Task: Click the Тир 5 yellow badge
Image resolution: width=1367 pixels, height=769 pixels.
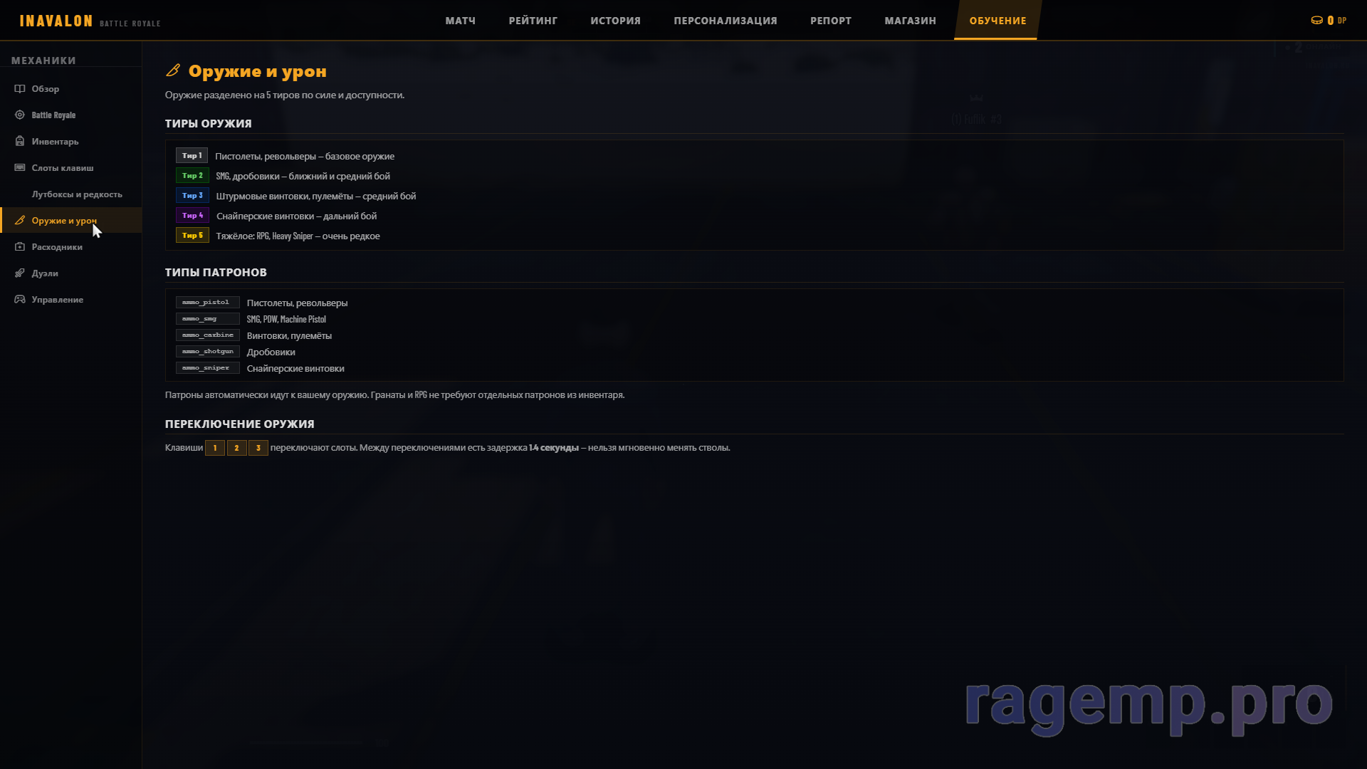Action: [x=192, y=236]
